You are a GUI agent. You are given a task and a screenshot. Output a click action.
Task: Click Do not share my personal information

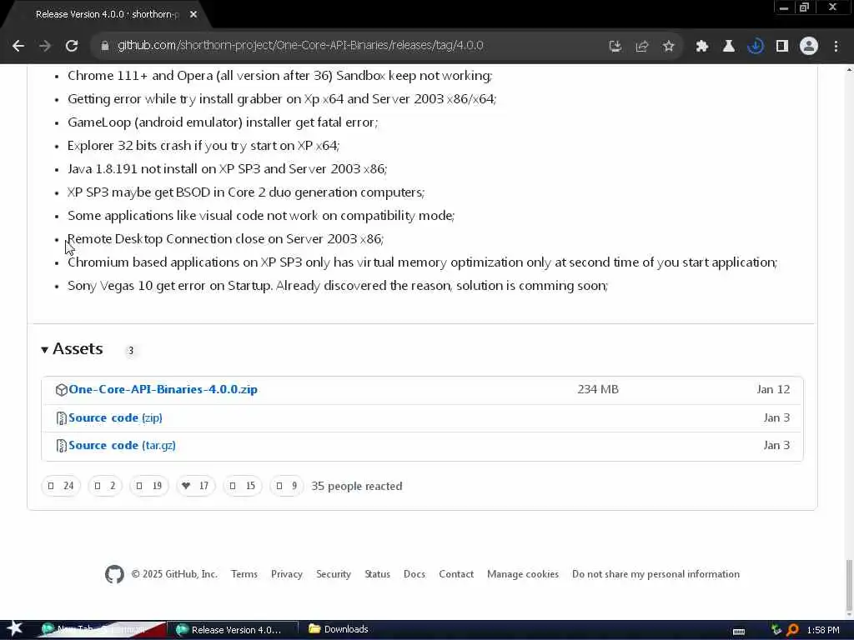[656, 574]
